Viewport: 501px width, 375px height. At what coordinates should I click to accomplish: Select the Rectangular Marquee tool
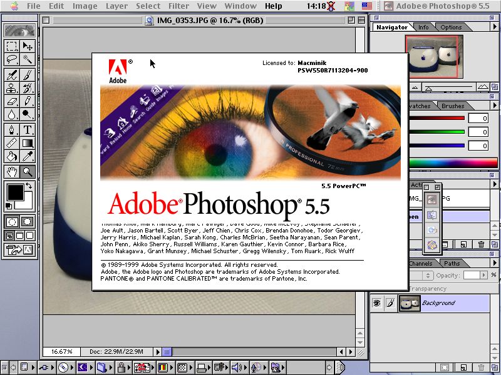tap(12, 46)
